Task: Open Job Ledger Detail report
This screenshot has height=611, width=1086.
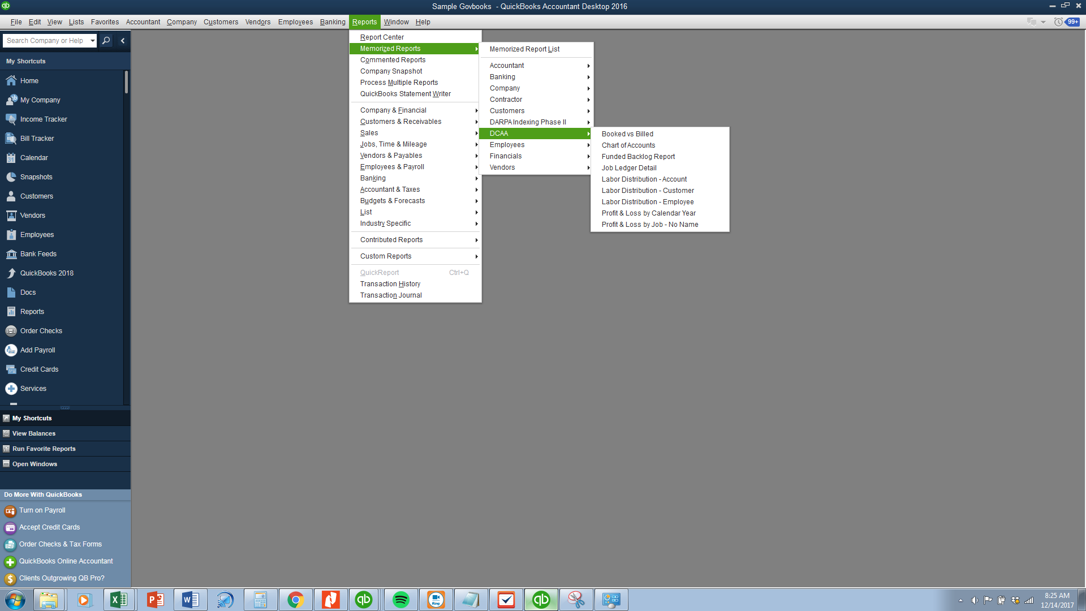Action: click(x=660, y=168)
